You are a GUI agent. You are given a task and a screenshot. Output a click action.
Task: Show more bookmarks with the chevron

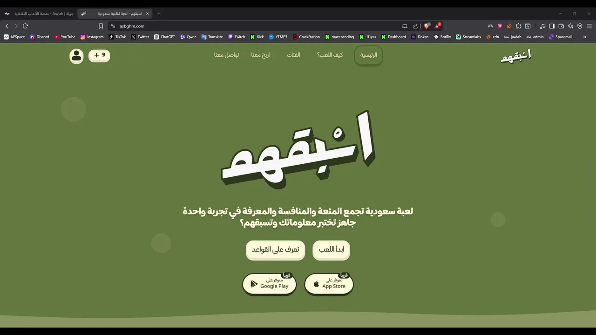pos(585,37)
